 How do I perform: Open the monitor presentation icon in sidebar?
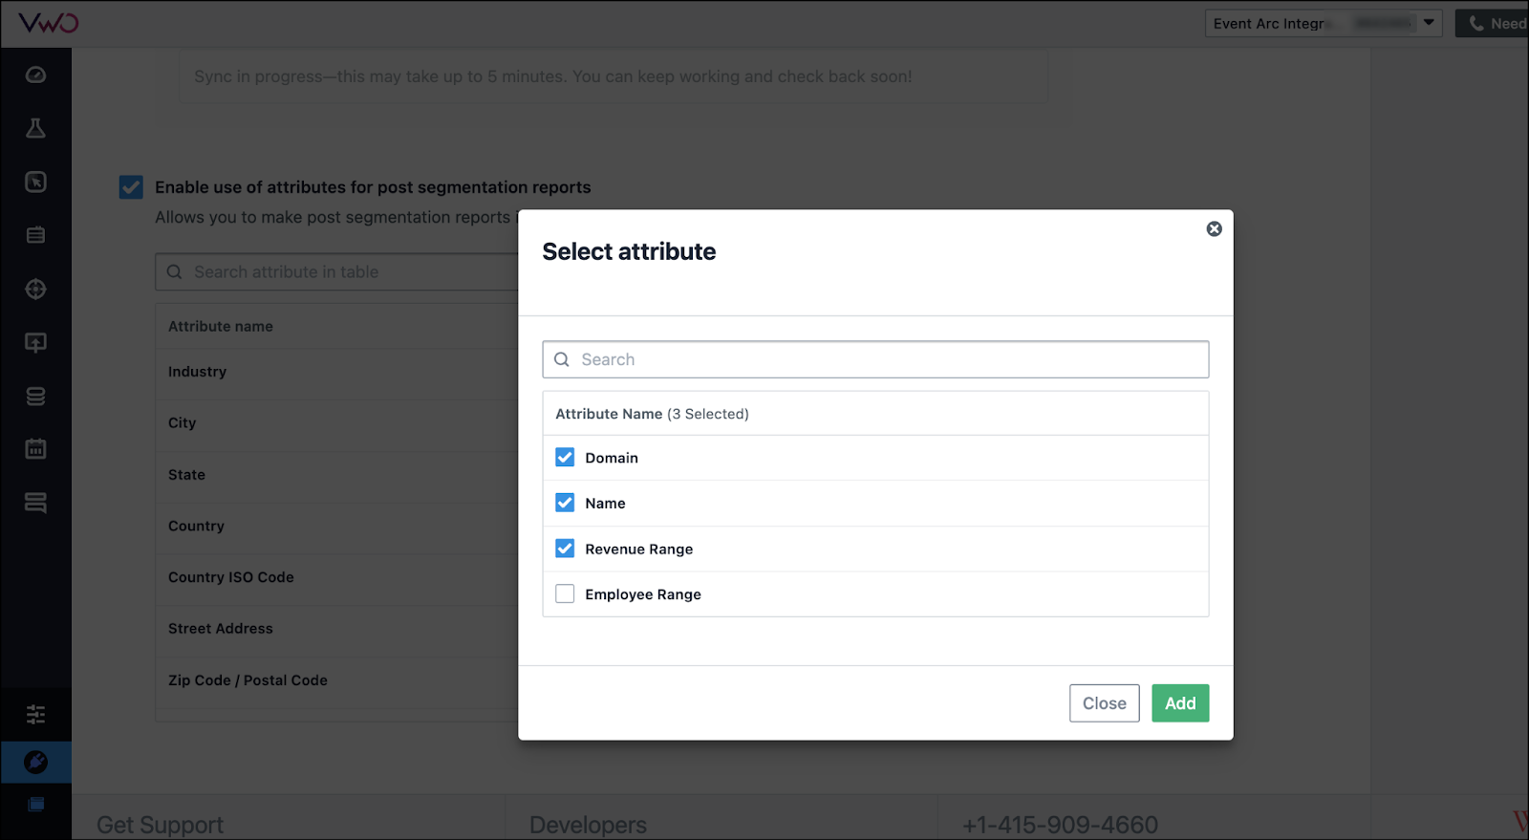(35, 342)
